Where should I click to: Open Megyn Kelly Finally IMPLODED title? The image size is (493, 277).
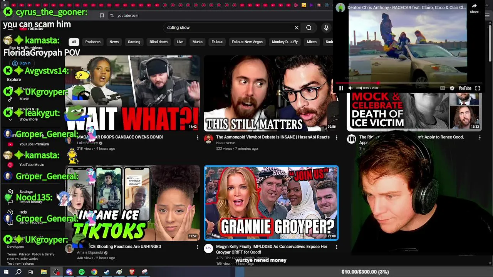[x=272, y=249]
